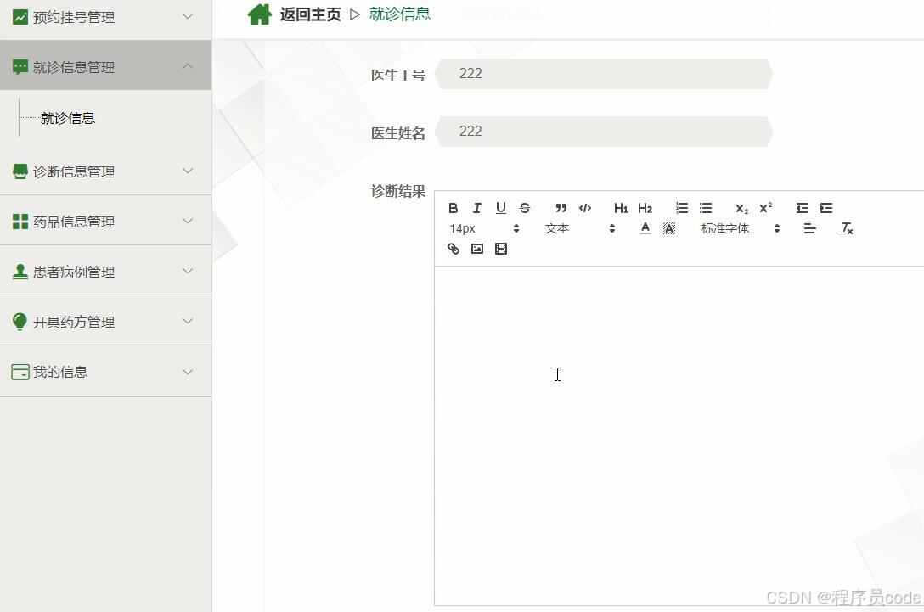Insert a code block
This screenshot has width=924, height=612.
click(585, 208)
